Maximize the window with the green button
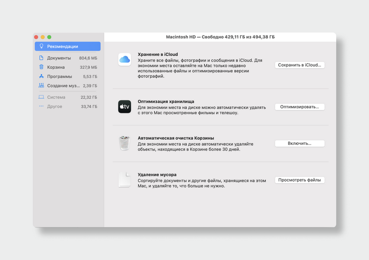 pos(49,37)
